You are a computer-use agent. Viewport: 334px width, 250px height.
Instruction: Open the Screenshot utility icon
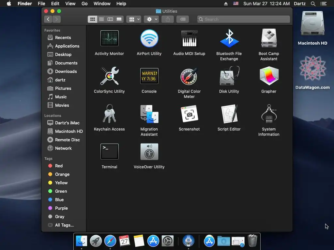[189, 114]
